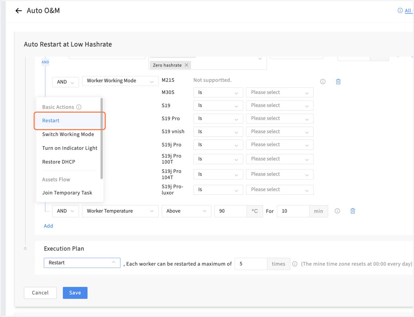Open the S19j Pro 'Please select' dropdown
Screen dimensions: 414x317
(x=280, y=145)
